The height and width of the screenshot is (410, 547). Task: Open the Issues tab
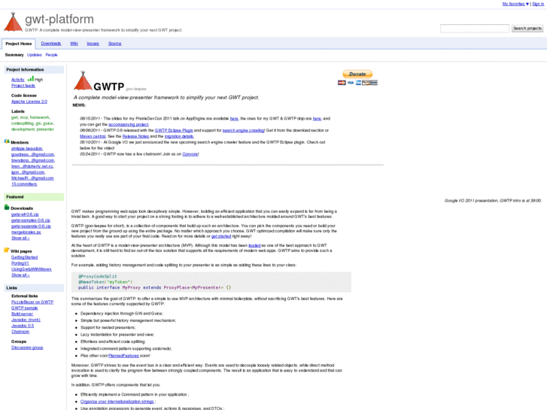tap(93, 44)
